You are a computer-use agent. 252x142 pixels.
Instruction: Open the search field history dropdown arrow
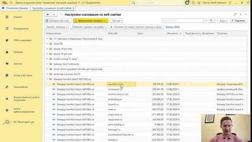pyautogui.click(x=205, y=21)
